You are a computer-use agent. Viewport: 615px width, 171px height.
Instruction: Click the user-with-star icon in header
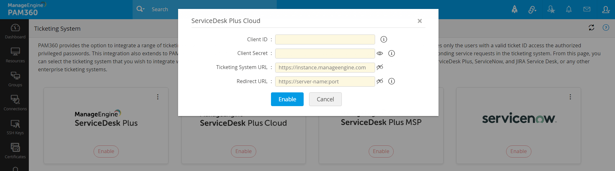(x=551, y=9)
